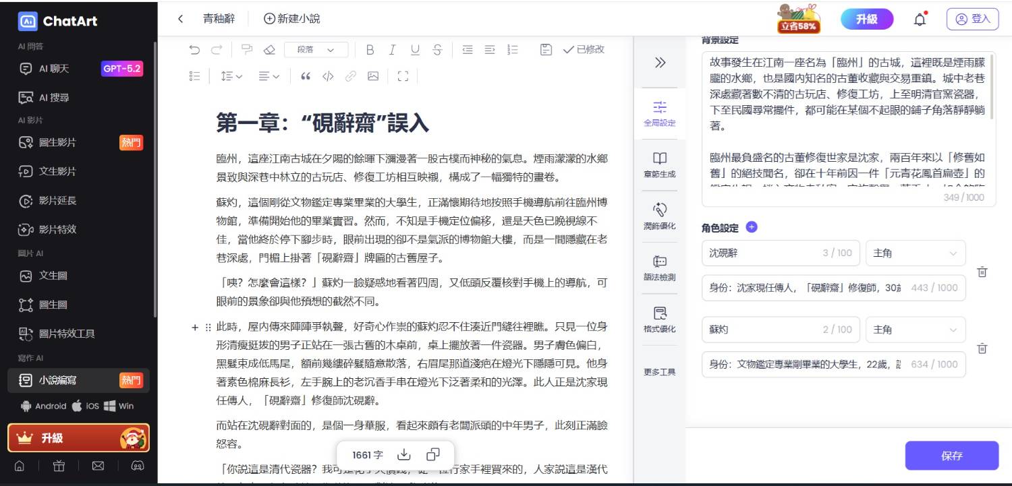
Task: Insert a blockquote with the quote icon
Action: click(306, 76)
